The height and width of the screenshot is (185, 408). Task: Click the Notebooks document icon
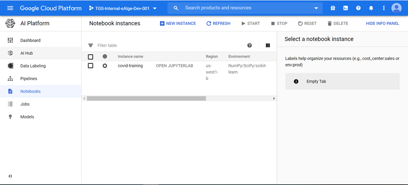(10, 91)
